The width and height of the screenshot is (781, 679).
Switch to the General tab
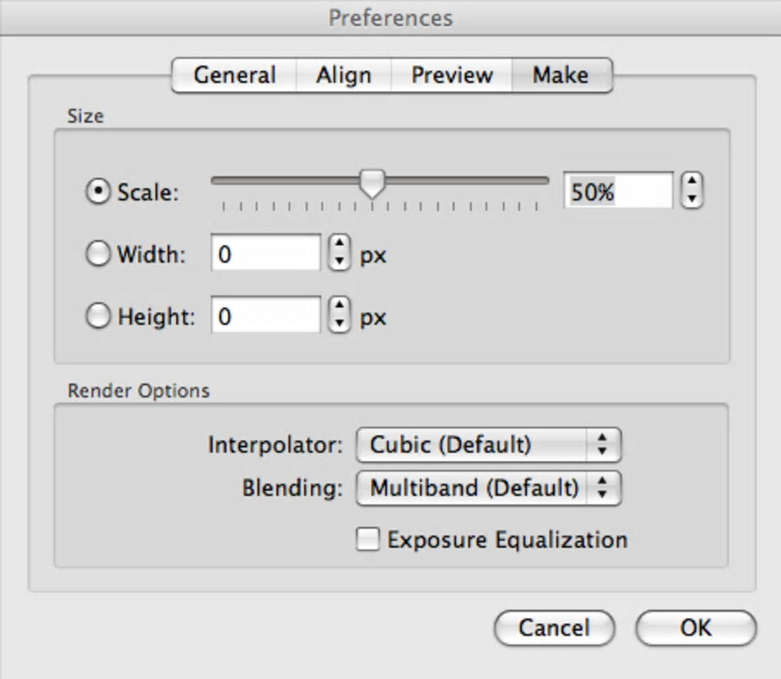[x=234, y=75]
